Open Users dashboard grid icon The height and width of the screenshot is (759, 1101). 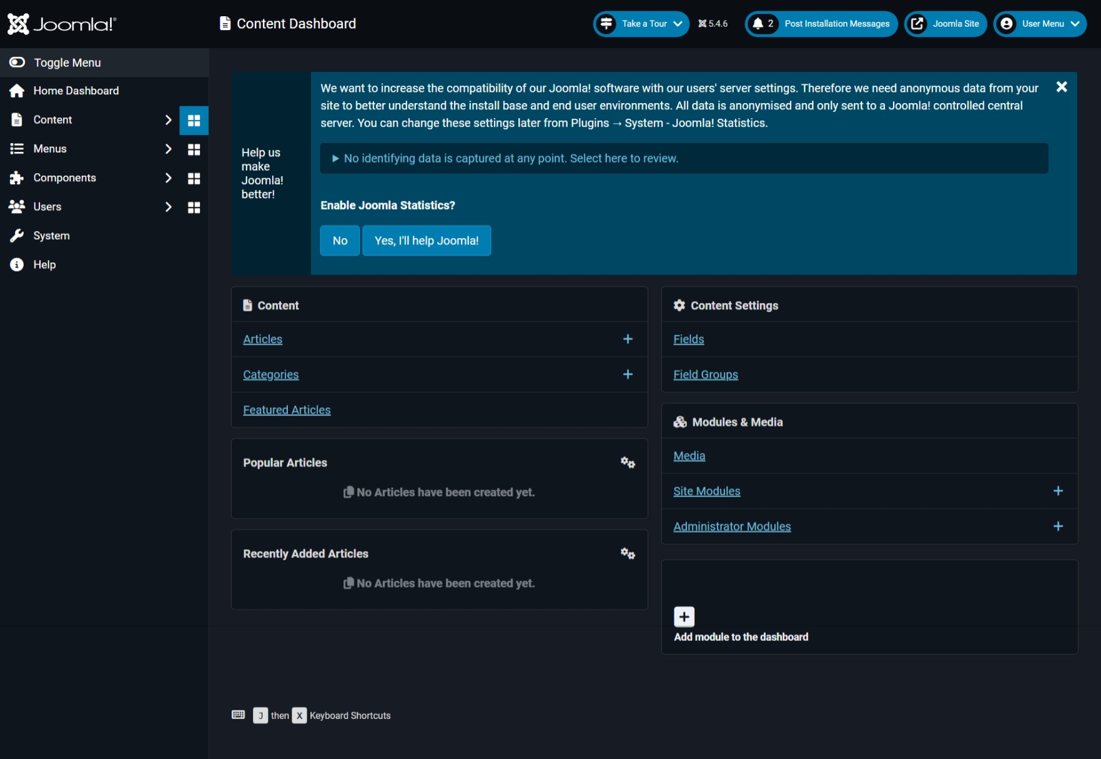point(194,207)
